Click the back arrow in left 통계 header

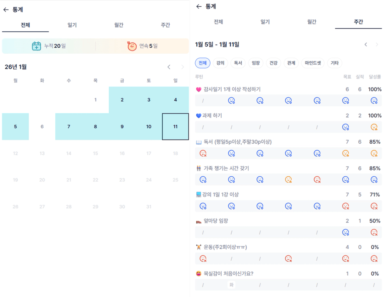[x=6, y=10]
